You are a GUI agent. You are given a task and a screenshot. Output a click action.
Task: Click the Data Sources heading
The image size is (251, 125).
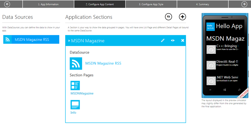[x=18, y=17]
